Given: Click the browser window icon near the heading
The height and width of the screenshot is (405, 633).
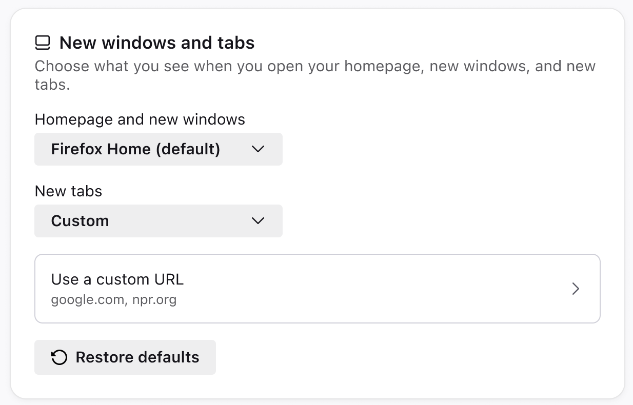Looking at the screenshot, I should click(43, 43).
